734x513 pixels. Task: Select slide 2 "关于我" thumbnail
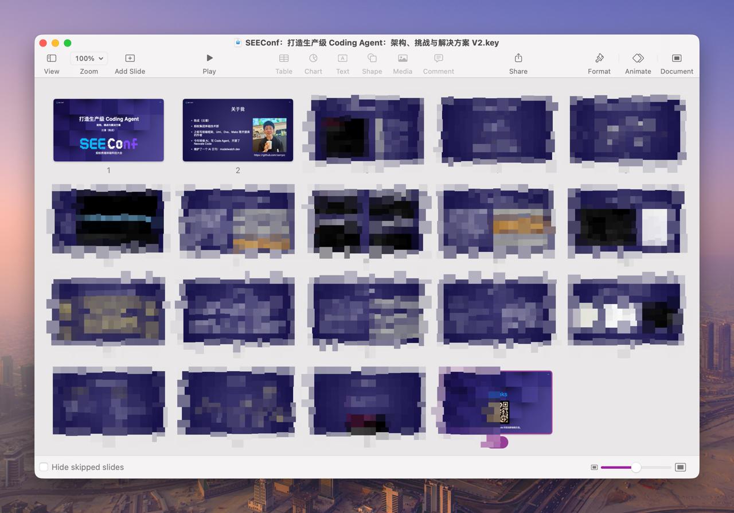(x=237, y=130)
